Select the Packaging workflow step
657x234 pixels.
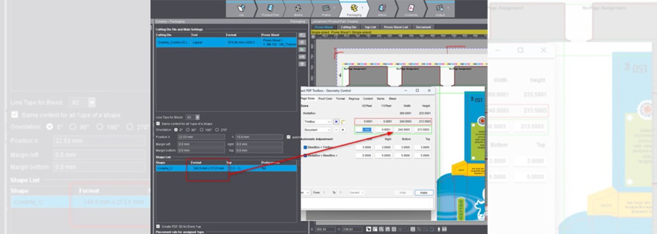point(354,9)
